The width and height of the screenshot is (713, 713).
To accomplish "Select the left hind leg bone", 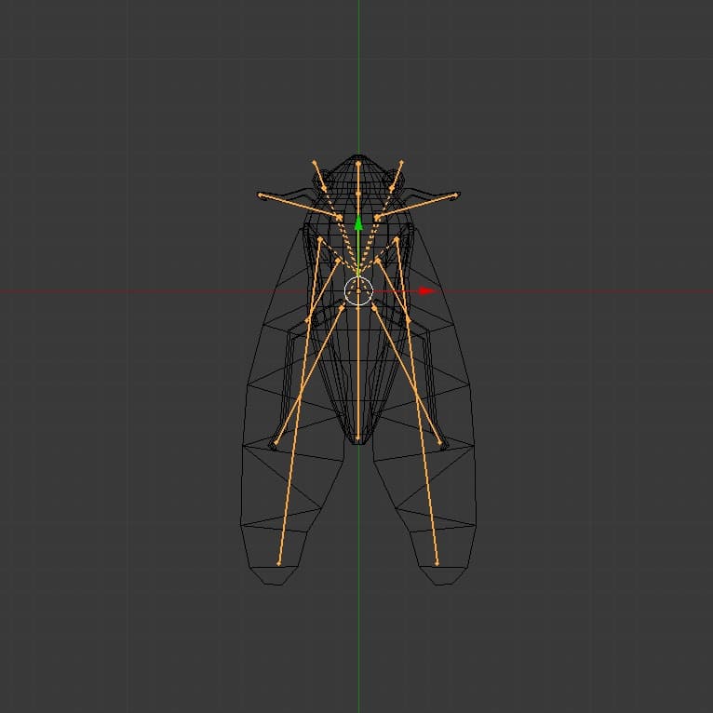I will [309, 375].
